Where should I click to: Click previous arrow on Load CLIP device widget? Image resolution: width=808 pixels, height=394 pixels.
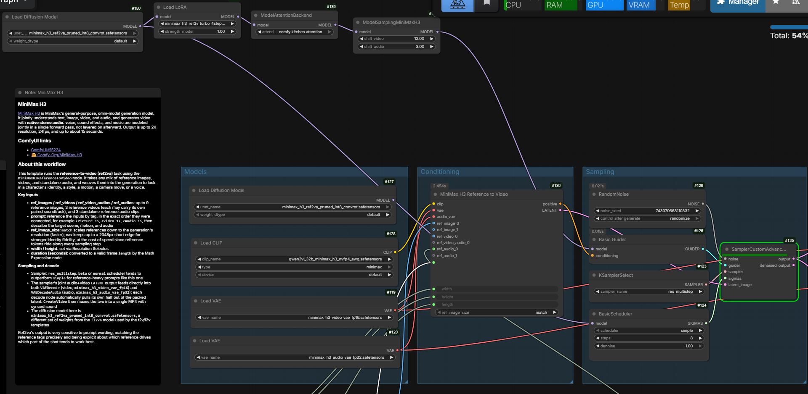point(199,275)
